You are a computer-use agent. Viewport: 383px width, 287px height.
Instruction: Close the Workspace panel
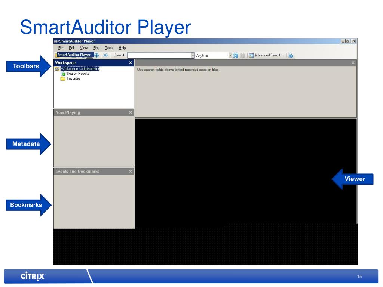point(131,63)
